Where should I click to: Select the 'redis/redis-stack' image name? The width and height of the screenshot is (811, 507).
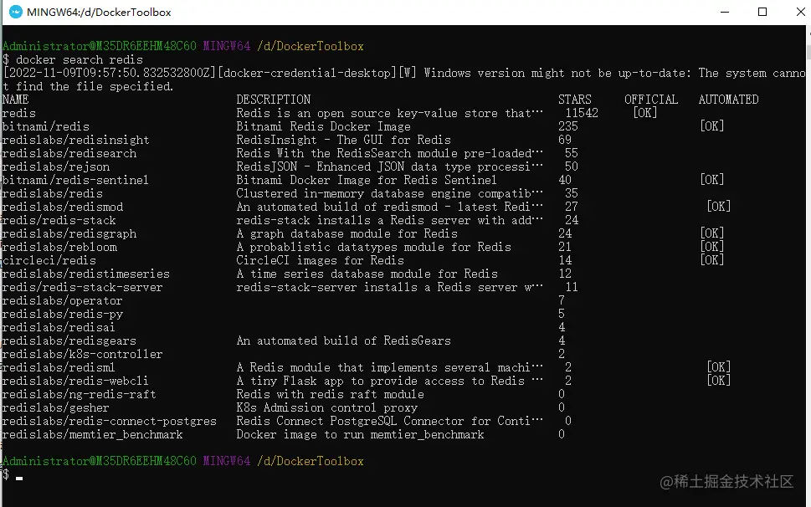(59, 221)
